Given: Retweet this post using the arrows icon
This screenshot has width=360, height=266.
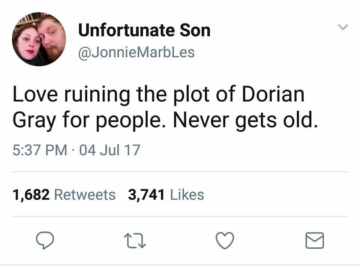Looking at the screenshot, I should [135, 240].
